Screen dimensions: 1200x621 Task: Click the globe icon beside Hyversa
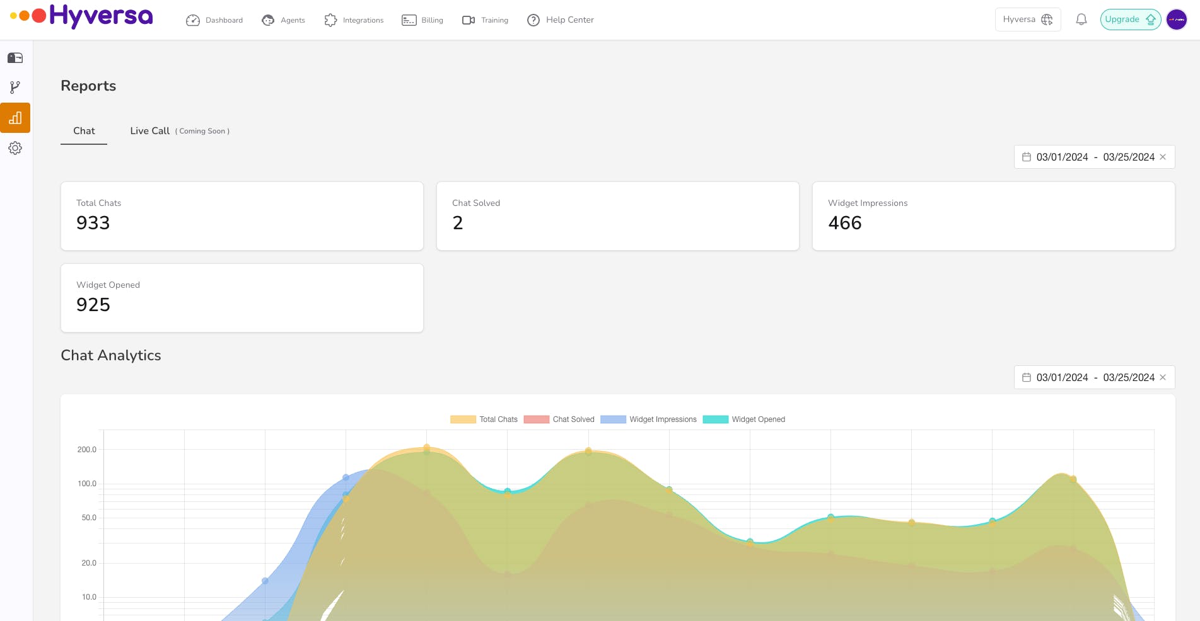[x=1047, y=20]
